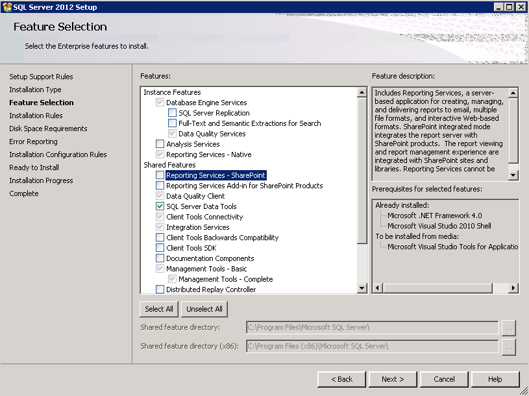Viewport: 529px width, 396px height.
Task: Click the Prerequisites horizontal scrollbar thumb
Action: 437,288
